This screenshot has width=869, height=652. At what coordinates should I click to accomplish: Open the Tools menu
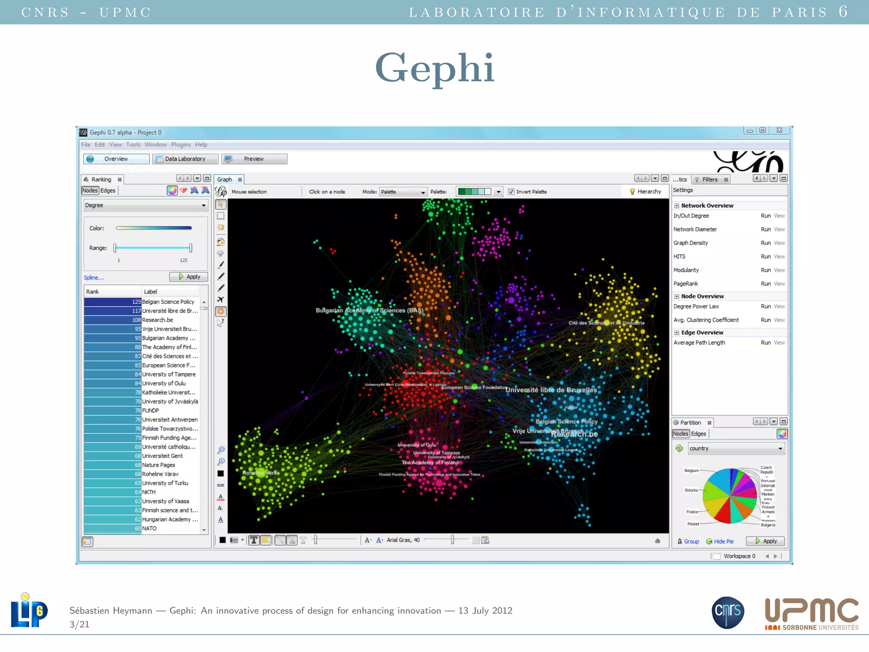point(133,145)
